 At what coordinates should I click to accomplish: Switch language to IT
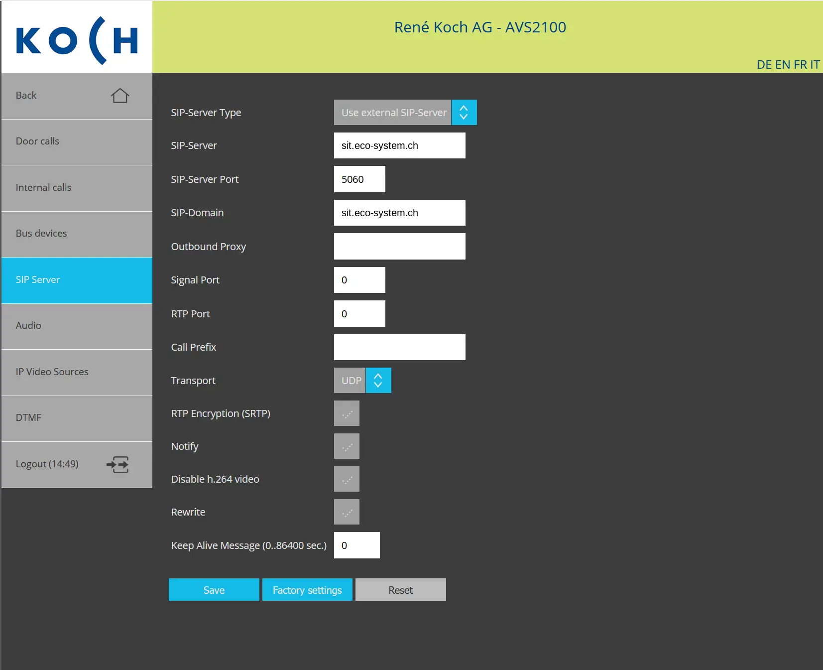coord(815,65)
